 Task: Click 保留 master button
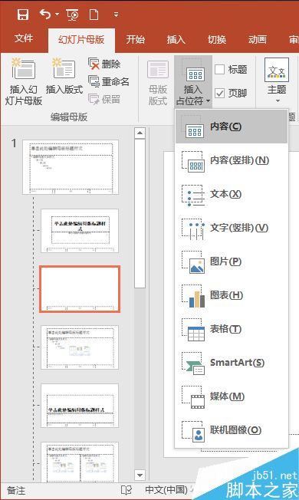104,99
